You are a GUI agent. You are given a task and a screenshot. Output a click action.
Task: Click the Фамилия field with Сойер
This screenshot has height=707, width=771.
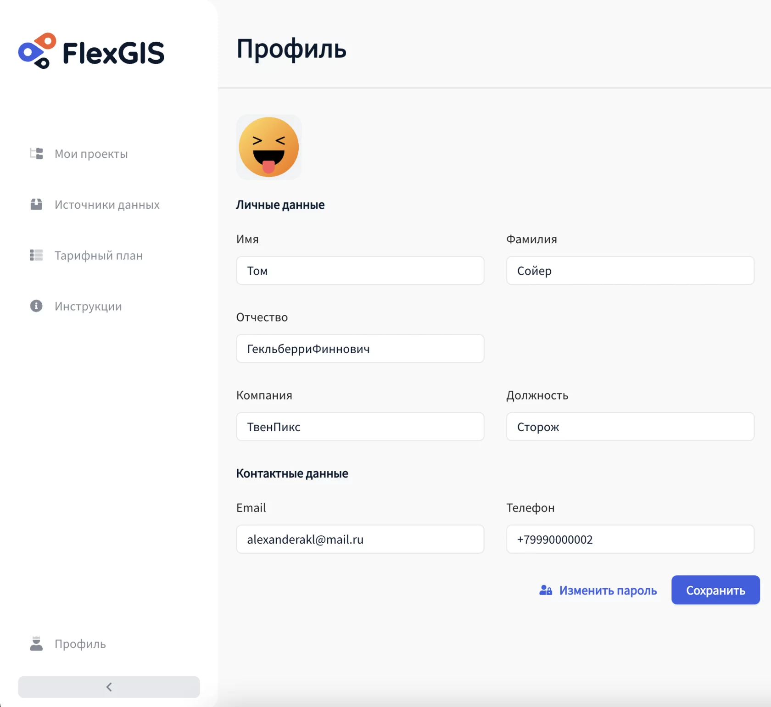click(x=630, y=271)
